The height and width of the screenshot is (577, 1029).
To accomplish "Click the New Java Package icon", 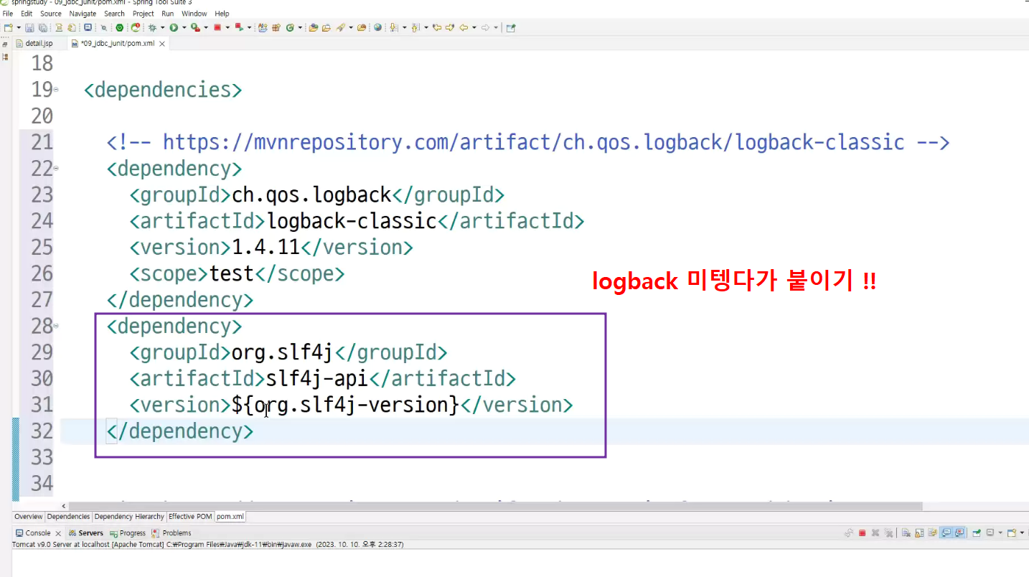I will click(276, 27).
